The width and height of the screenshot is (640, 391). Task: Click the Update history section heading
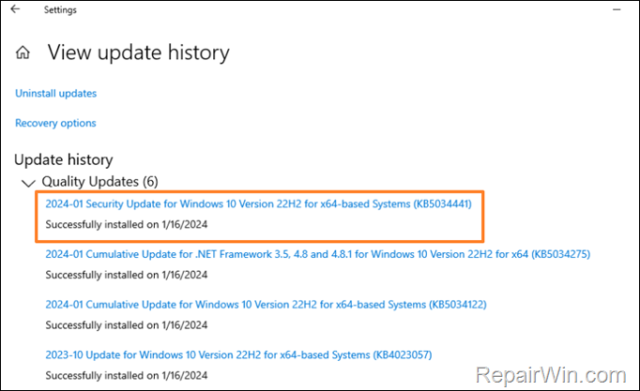pos(64,159)
